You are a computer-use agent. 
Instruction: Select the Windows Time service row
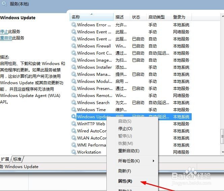click(x=131, y=109)
